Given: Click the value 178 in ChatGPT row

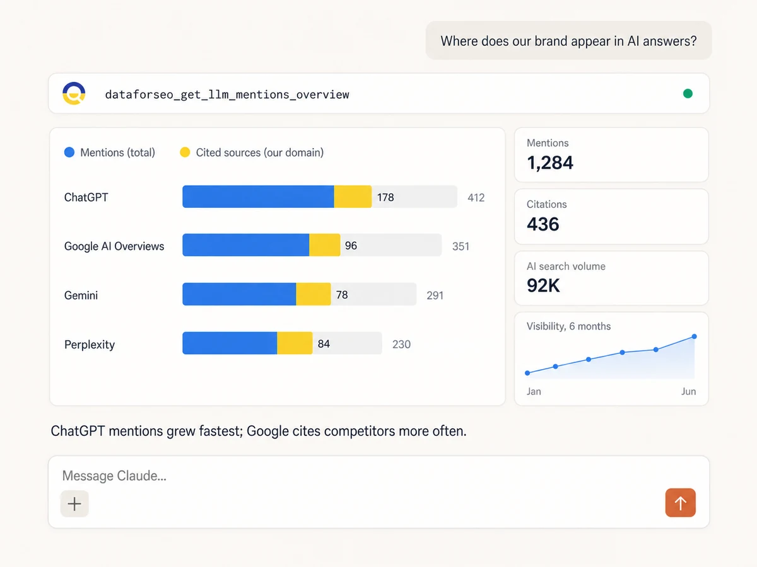Looking at the screenshot, I should pyautogui.click(x=385, y=197).
